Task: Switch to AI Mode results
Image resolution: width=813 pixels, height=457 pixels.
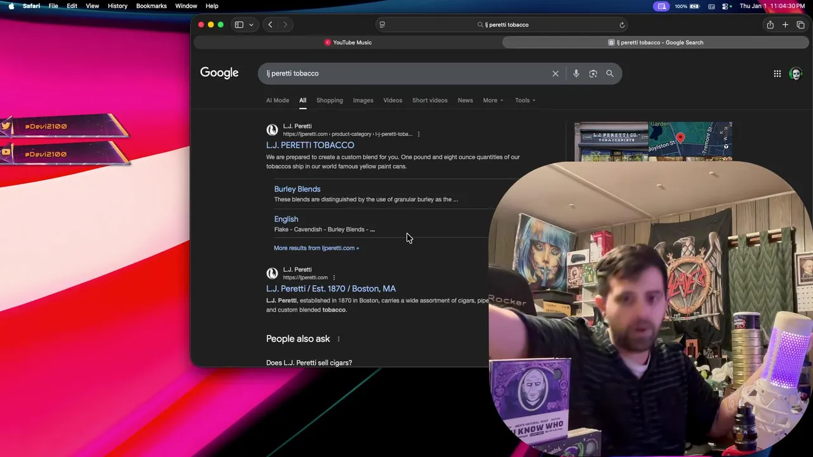Action: [x=278, y=100]
